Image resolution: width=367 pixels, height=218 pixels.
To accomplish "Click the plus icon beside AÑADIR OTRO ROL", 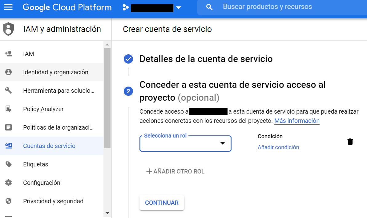I will pyautogui.click(x=149, y=171).
